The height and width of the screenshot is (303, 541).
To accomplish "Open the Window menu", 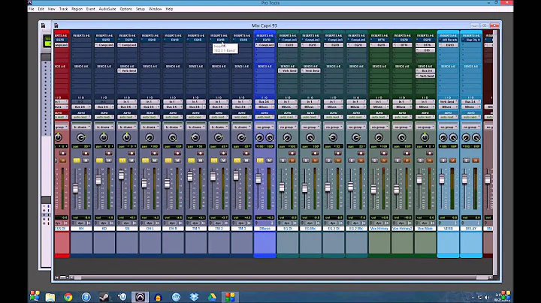I will click(x=156, y=9).
